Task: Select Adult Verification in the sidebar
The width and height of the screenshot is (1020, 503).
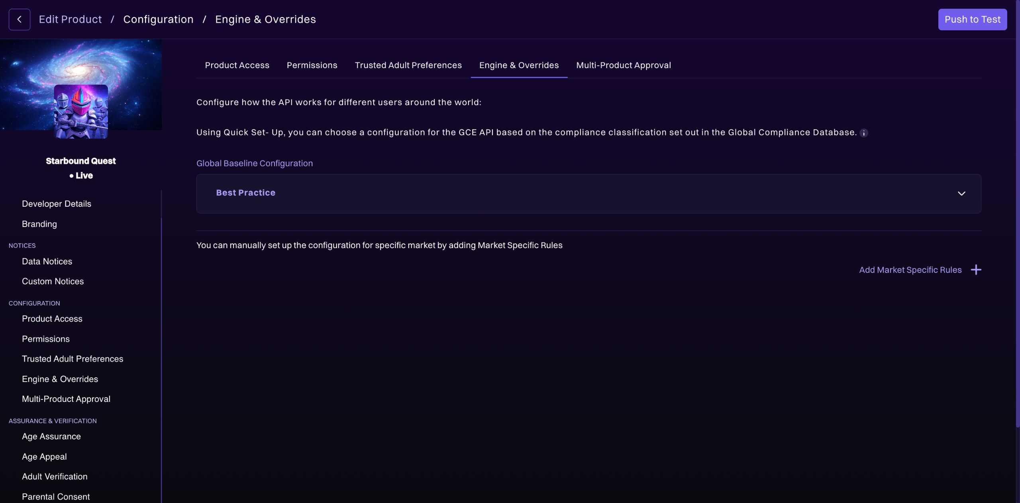Action: pyautogui.click(x=55, y=477)
